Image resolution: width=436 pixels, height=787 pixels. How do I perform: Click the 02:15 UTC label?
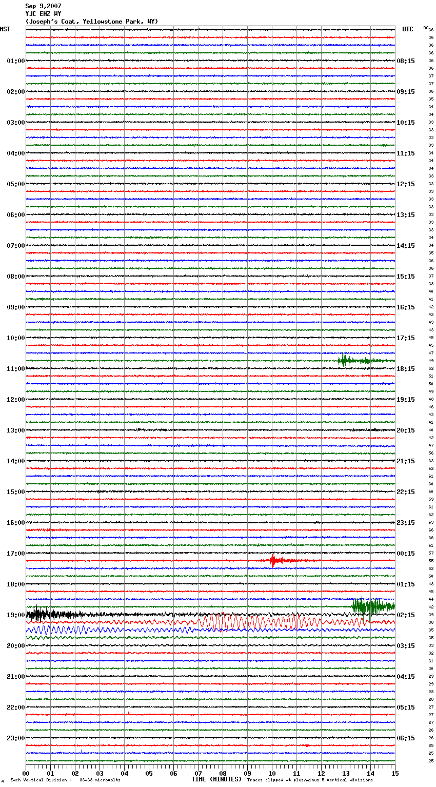point(406,615)
